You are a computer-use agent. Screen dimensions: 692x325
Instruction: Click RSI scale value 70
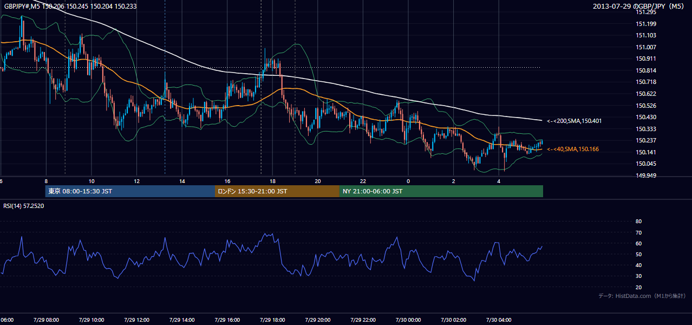click(x=638, y=232)
